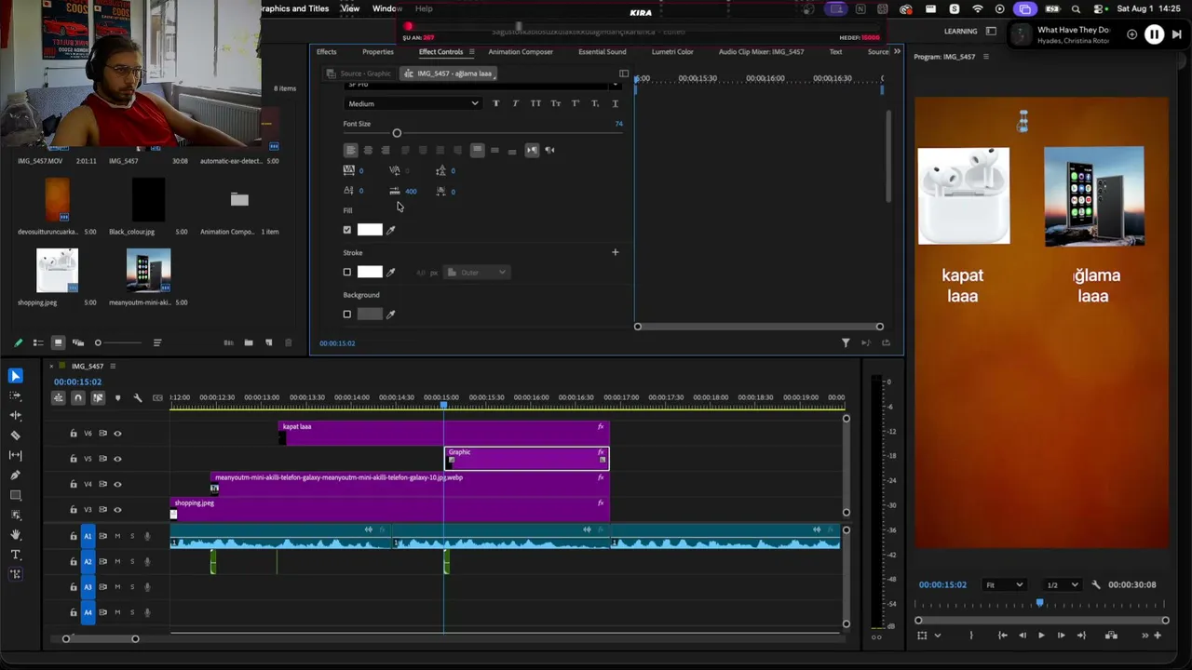Open Program monitor button editor plus

pyautogui.click(x=1158, y=636)
